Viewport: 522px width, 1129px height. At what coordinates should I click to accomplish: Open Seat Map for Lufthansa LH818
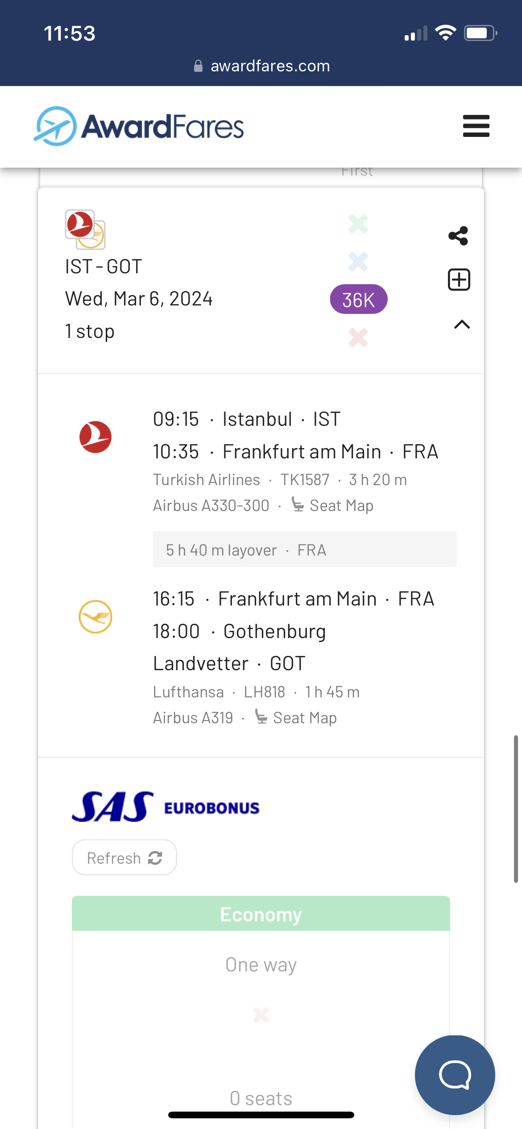click(x=296, y=718)
